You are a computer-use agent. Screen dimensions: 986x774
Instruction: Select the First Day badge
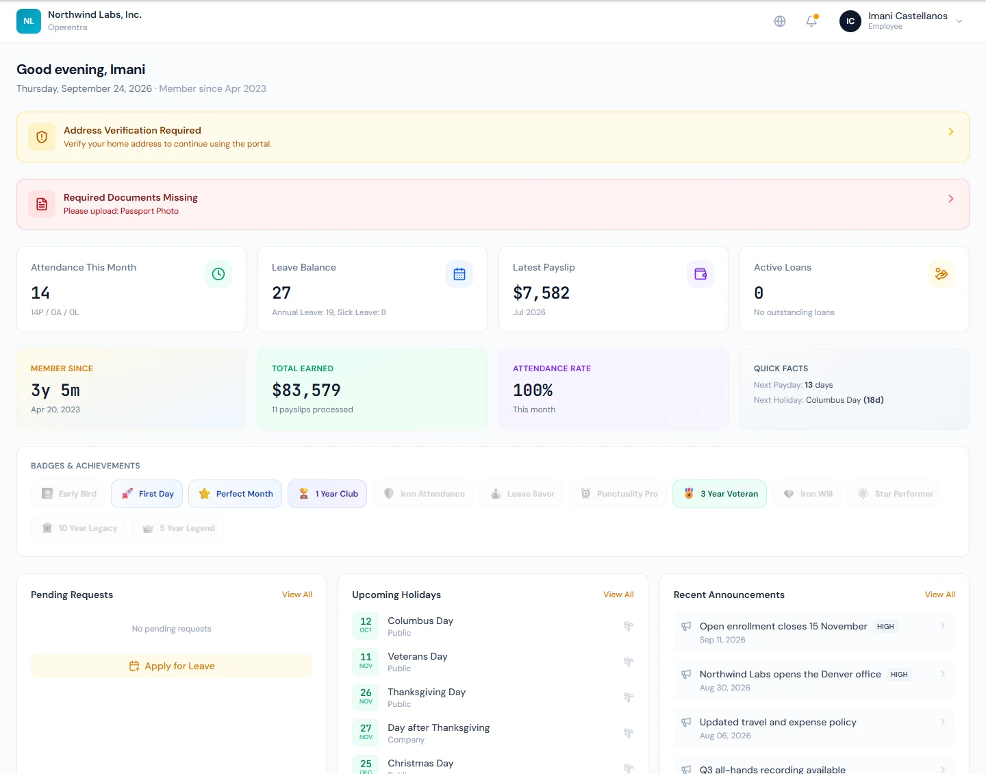[x=147, y=494]
